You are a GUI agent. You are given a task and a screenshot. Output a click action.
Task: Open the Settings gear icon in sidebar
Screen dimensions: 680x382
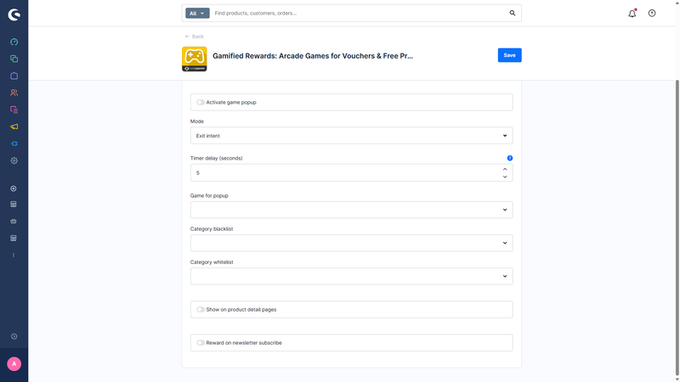click(14, 160)
